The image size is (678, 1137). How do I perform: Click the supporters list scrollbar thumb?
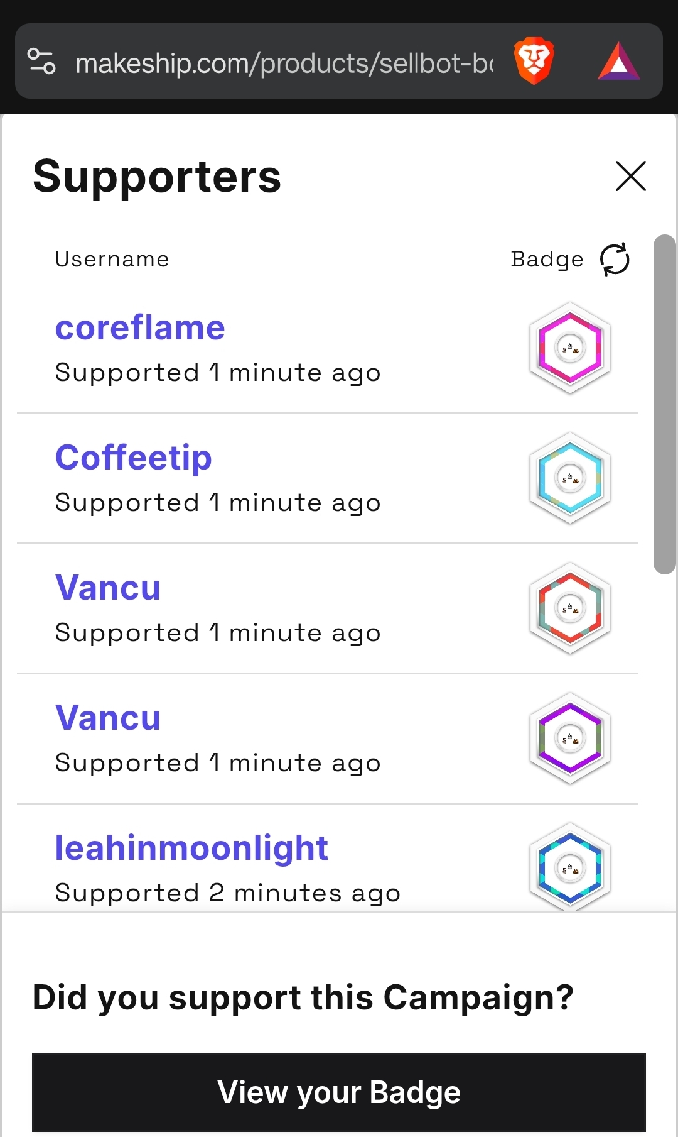pos(664,404)
